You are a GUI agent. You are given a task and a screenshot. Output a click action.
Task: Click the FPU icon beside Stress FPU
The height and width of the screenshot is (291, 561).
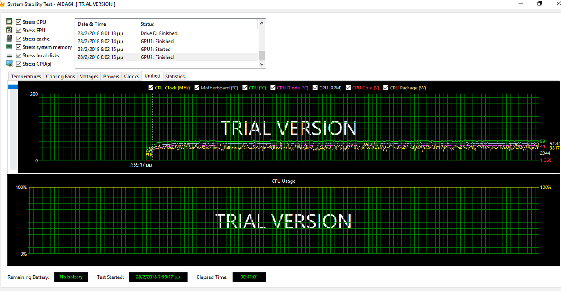point(9,30)
